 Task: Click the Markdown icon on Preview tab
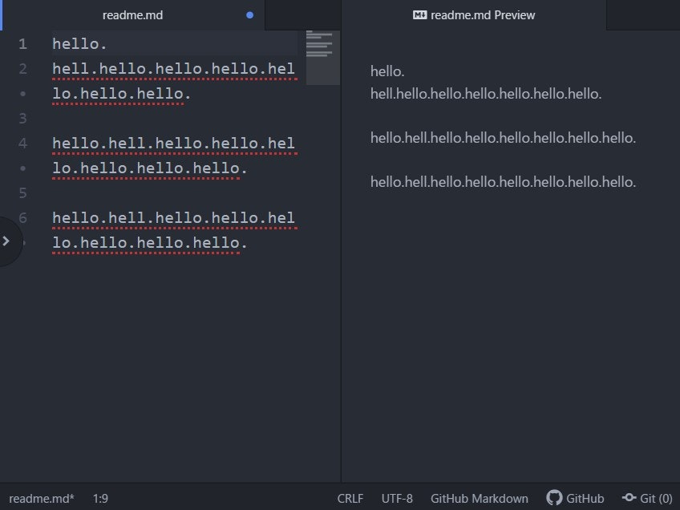point(420,15)
